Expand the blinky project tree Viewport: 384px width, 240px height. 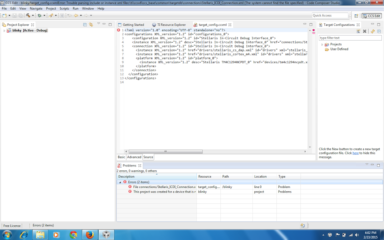4,30
